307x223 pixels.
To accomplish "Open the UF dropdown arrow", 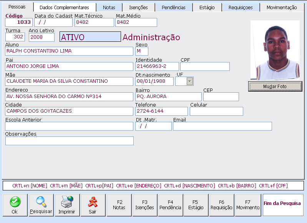I will click(x=189, y=81).
